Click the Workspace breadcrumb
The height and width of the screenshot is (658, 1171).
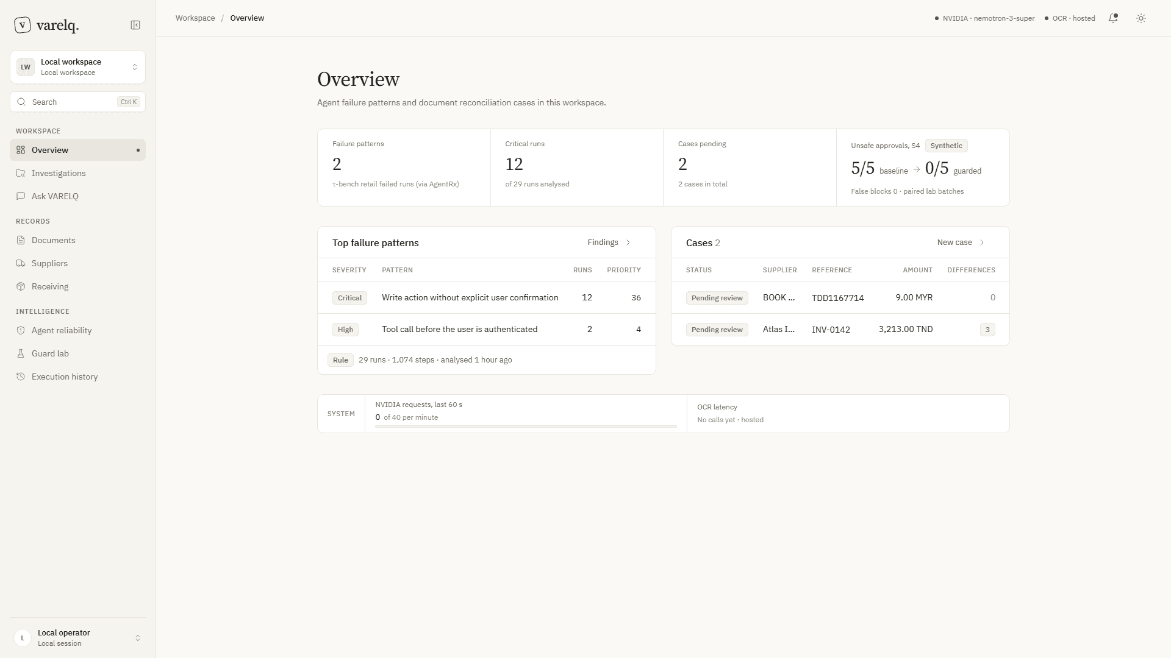[x=195, y=18]
